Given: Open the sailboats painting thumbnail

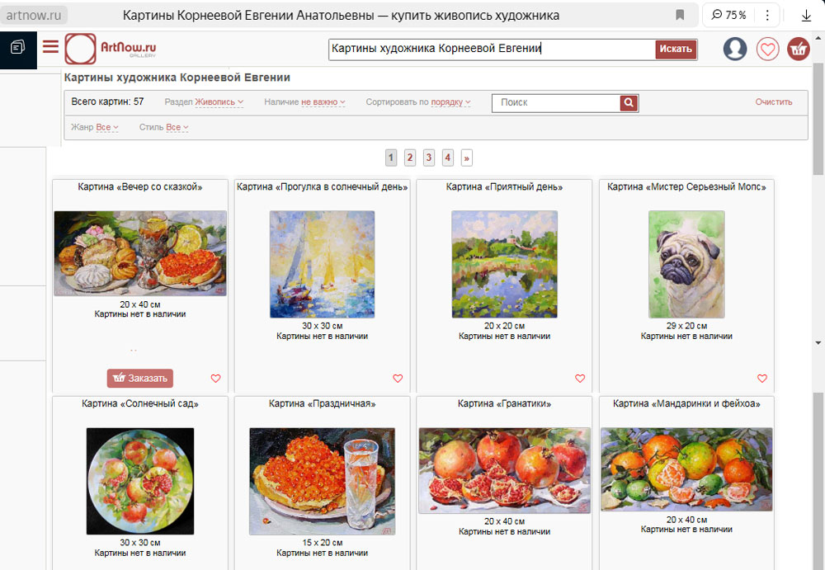Looking at the screenshot, I should pos(322,264).
